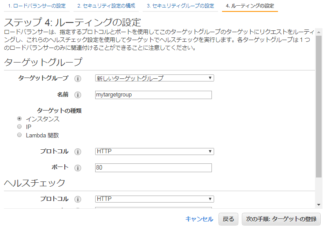Click info icon for health check プロトコル
The width and height of the screenshot is (326, 229).
click(x=78, y=199)
